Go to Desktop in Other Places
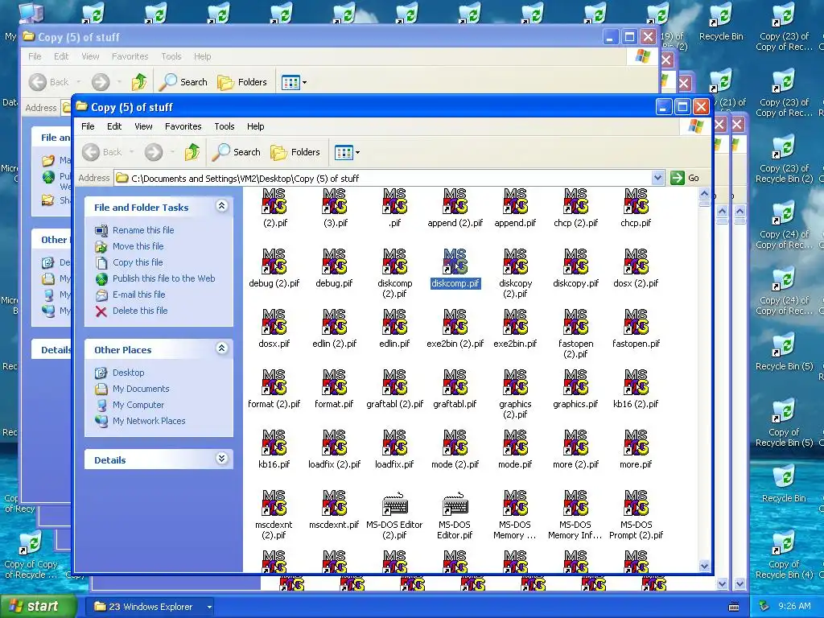The width and height of the screenshot is (824, 618). coord(128,373)
